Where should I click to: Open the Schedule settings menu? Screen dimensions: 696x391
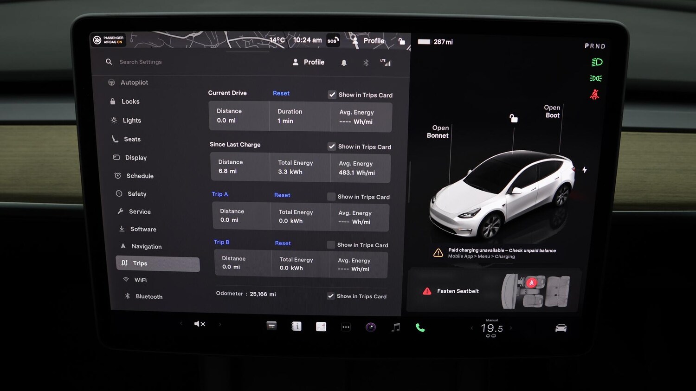pyautogui.click(x=134, y=176)
